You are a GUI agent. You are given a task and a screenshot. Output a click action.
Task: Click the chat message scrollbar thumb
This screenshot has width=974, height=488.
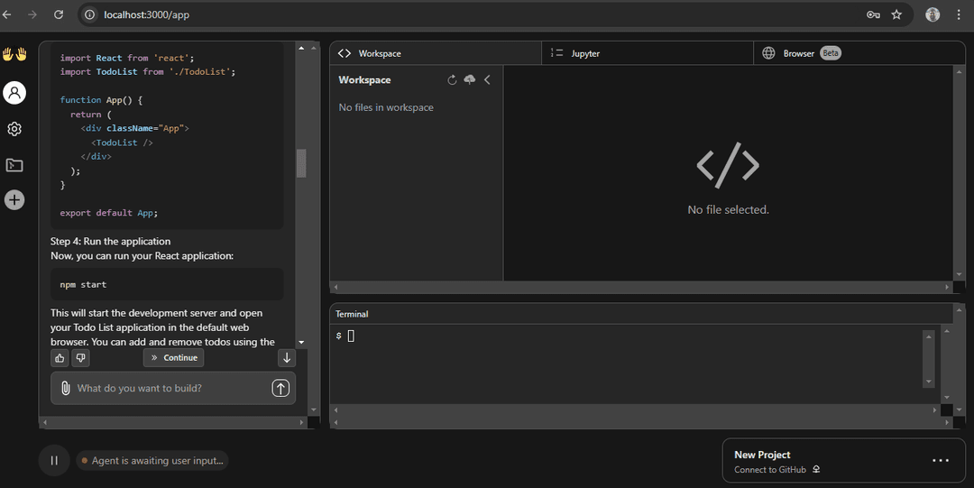(301, 163)
